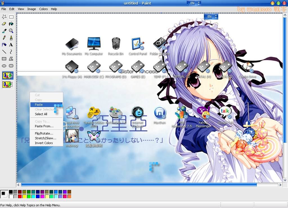Click Paste From... in the context menu
The width and height of the screenshot is (288, 208).
[x=46, y=126]
